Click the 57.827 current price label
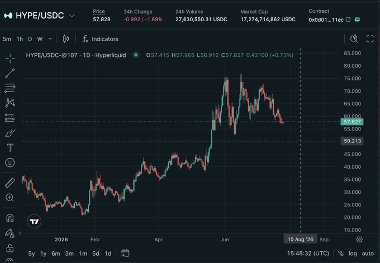 click(352, 122)
